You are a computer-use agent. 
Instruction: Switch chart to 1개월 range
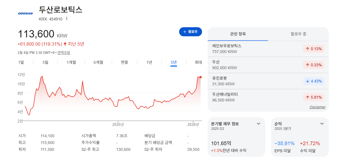tap(71, 62)
